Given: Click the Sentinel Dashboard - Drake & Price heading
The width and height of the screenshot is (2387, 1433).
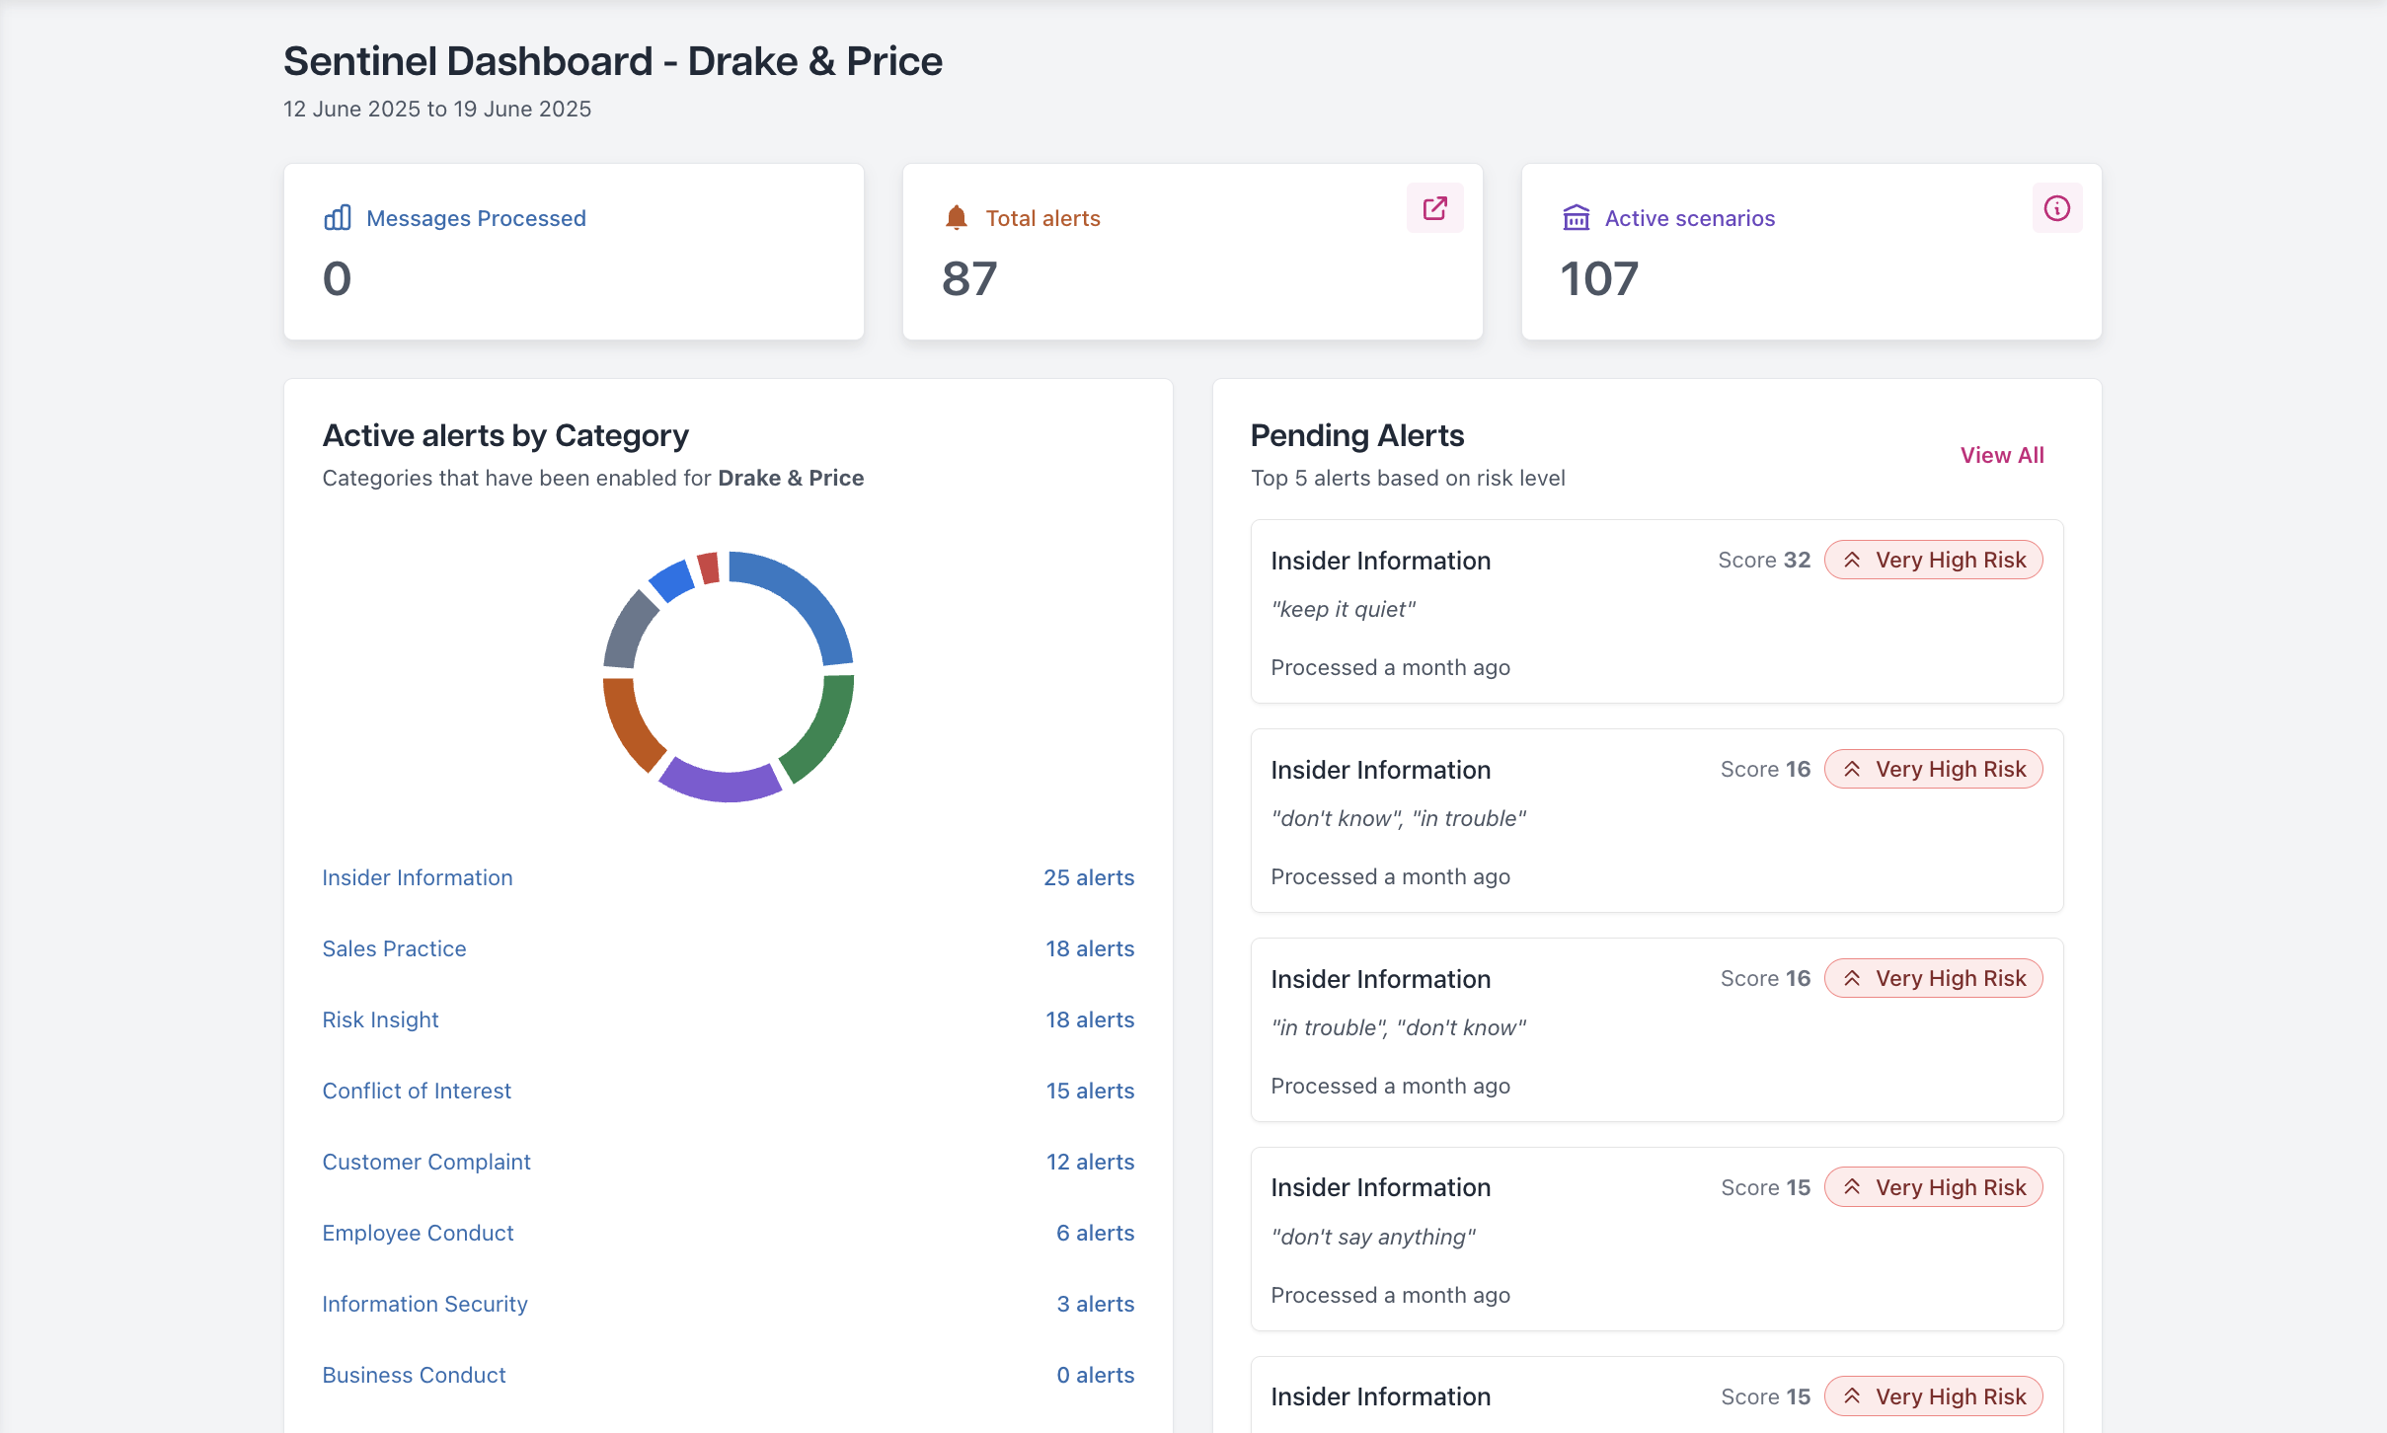Looking at the screenshot, I should click(x=613, y=61).
